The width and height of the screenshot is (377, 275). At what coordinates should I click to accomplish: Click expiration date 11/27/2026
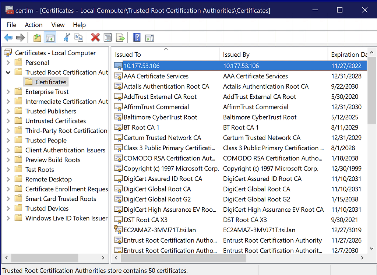click(x=346, y=240)
